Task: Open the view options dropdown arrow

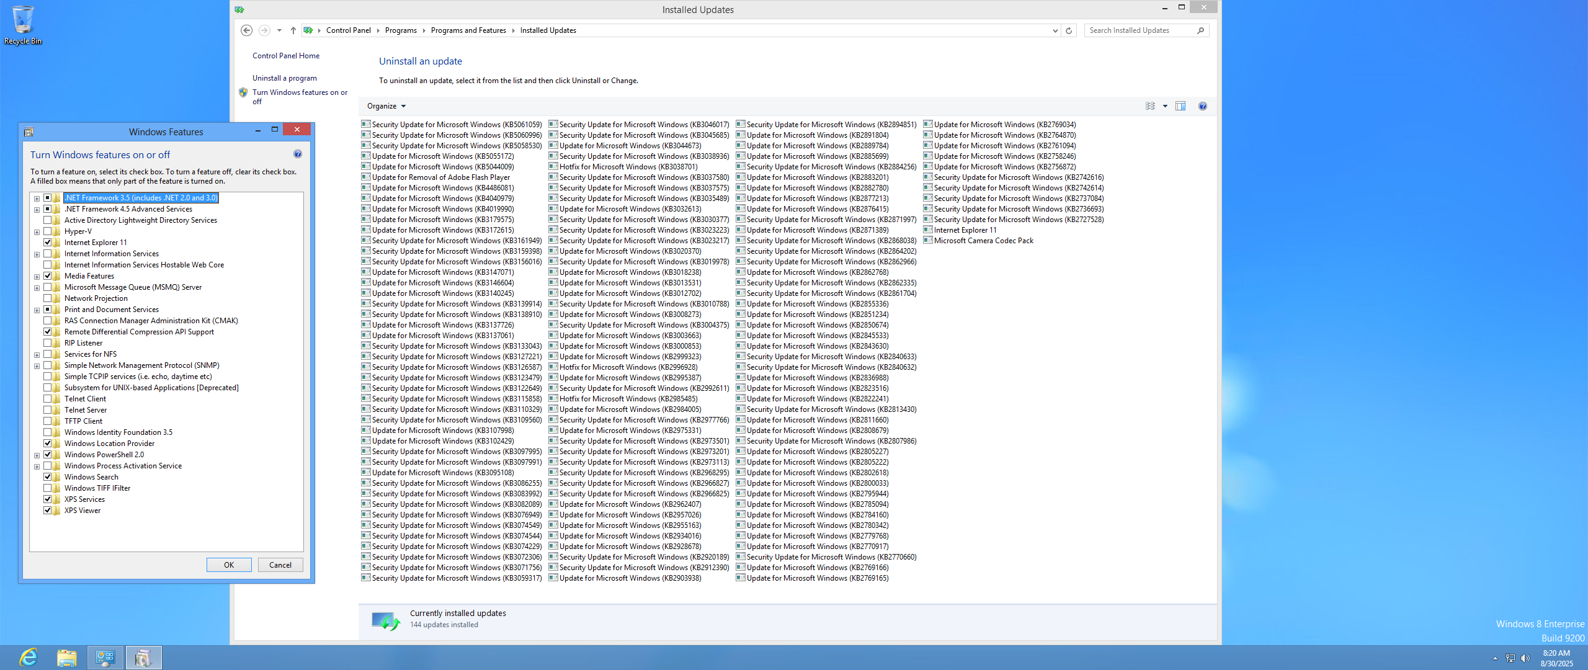Action: pos(1165,106)
